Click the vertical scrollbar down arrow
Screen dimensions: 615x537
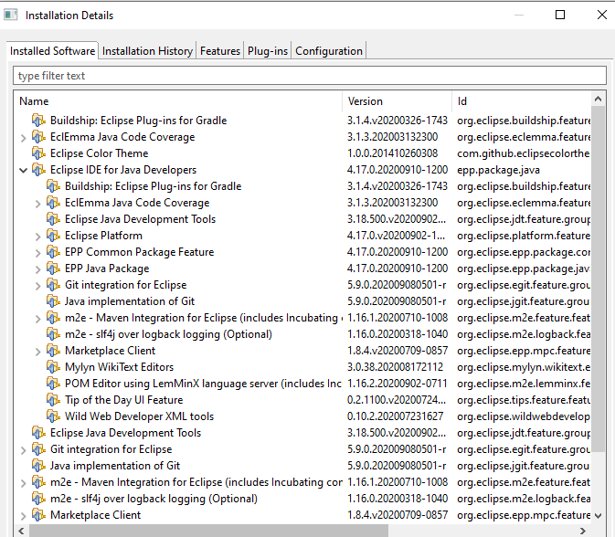(598, 516)
